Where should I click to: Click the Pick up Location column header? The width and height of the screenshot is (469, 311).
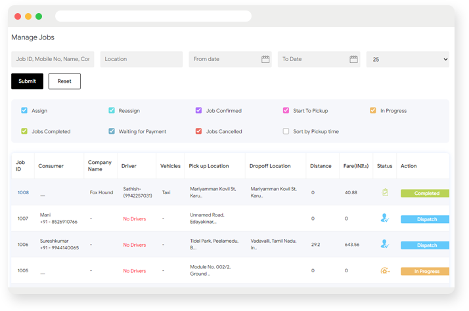point(209,166)
